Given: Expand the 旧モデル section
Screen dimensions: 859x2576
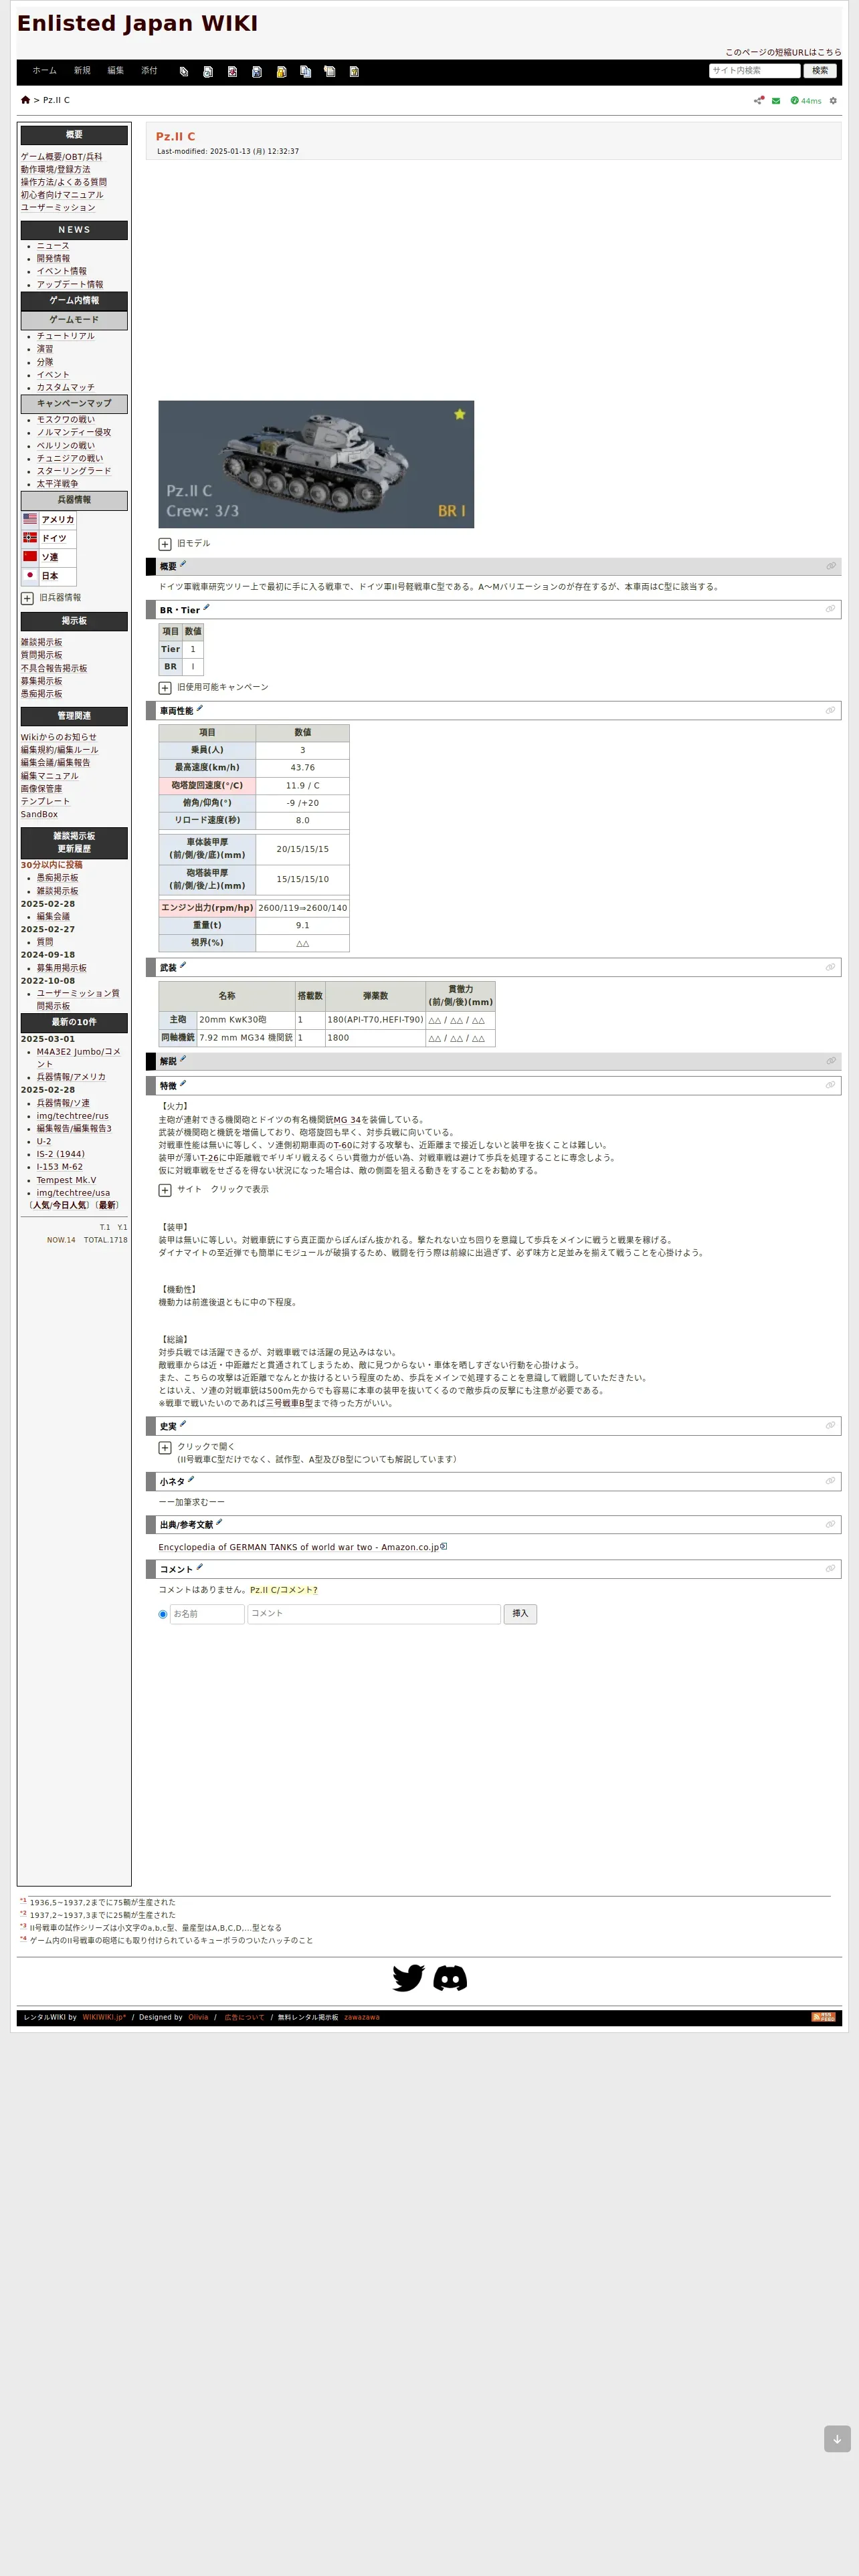Looking at the screenshot, I should click(x=165, y=544).
